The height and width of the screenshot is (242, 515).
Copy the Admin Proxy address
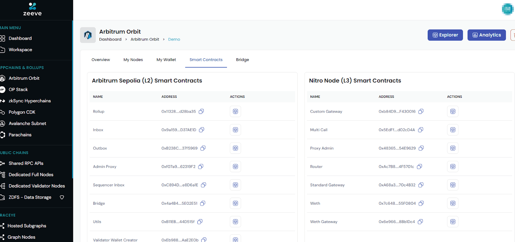coord(201,166)
